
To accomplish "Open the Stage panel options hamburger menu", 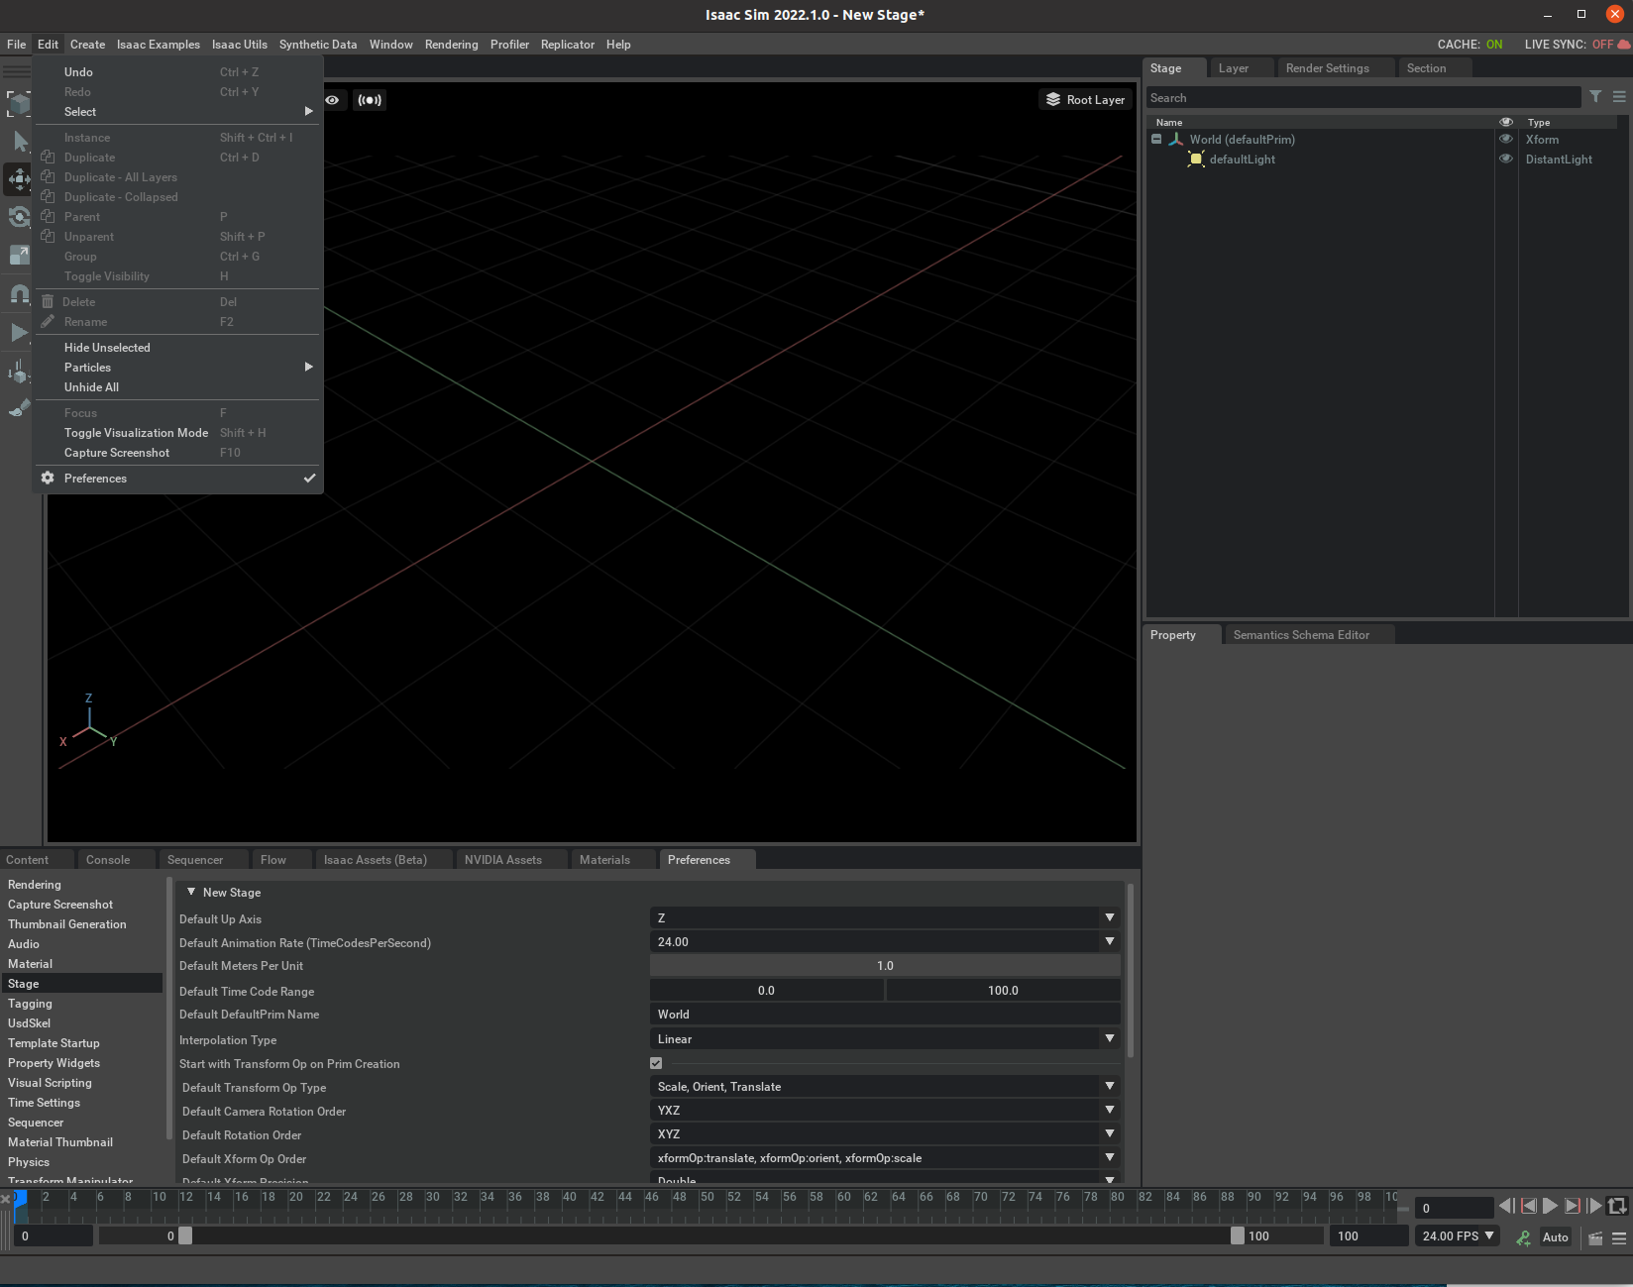I will click(1619, 97).
